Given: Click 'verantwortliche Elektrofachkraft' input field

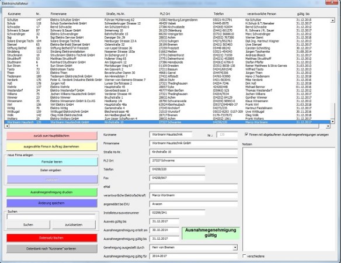Looking at the screenshot, I should click(193, 195).
